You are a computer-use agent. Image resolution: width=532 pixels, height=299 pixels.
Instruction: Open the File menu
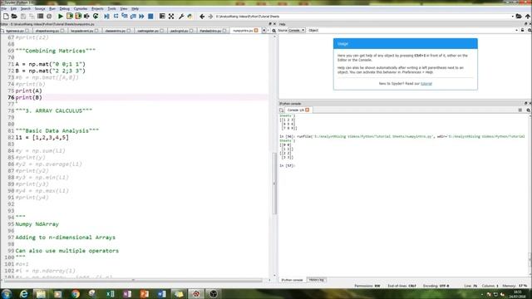tap(3, 8)
